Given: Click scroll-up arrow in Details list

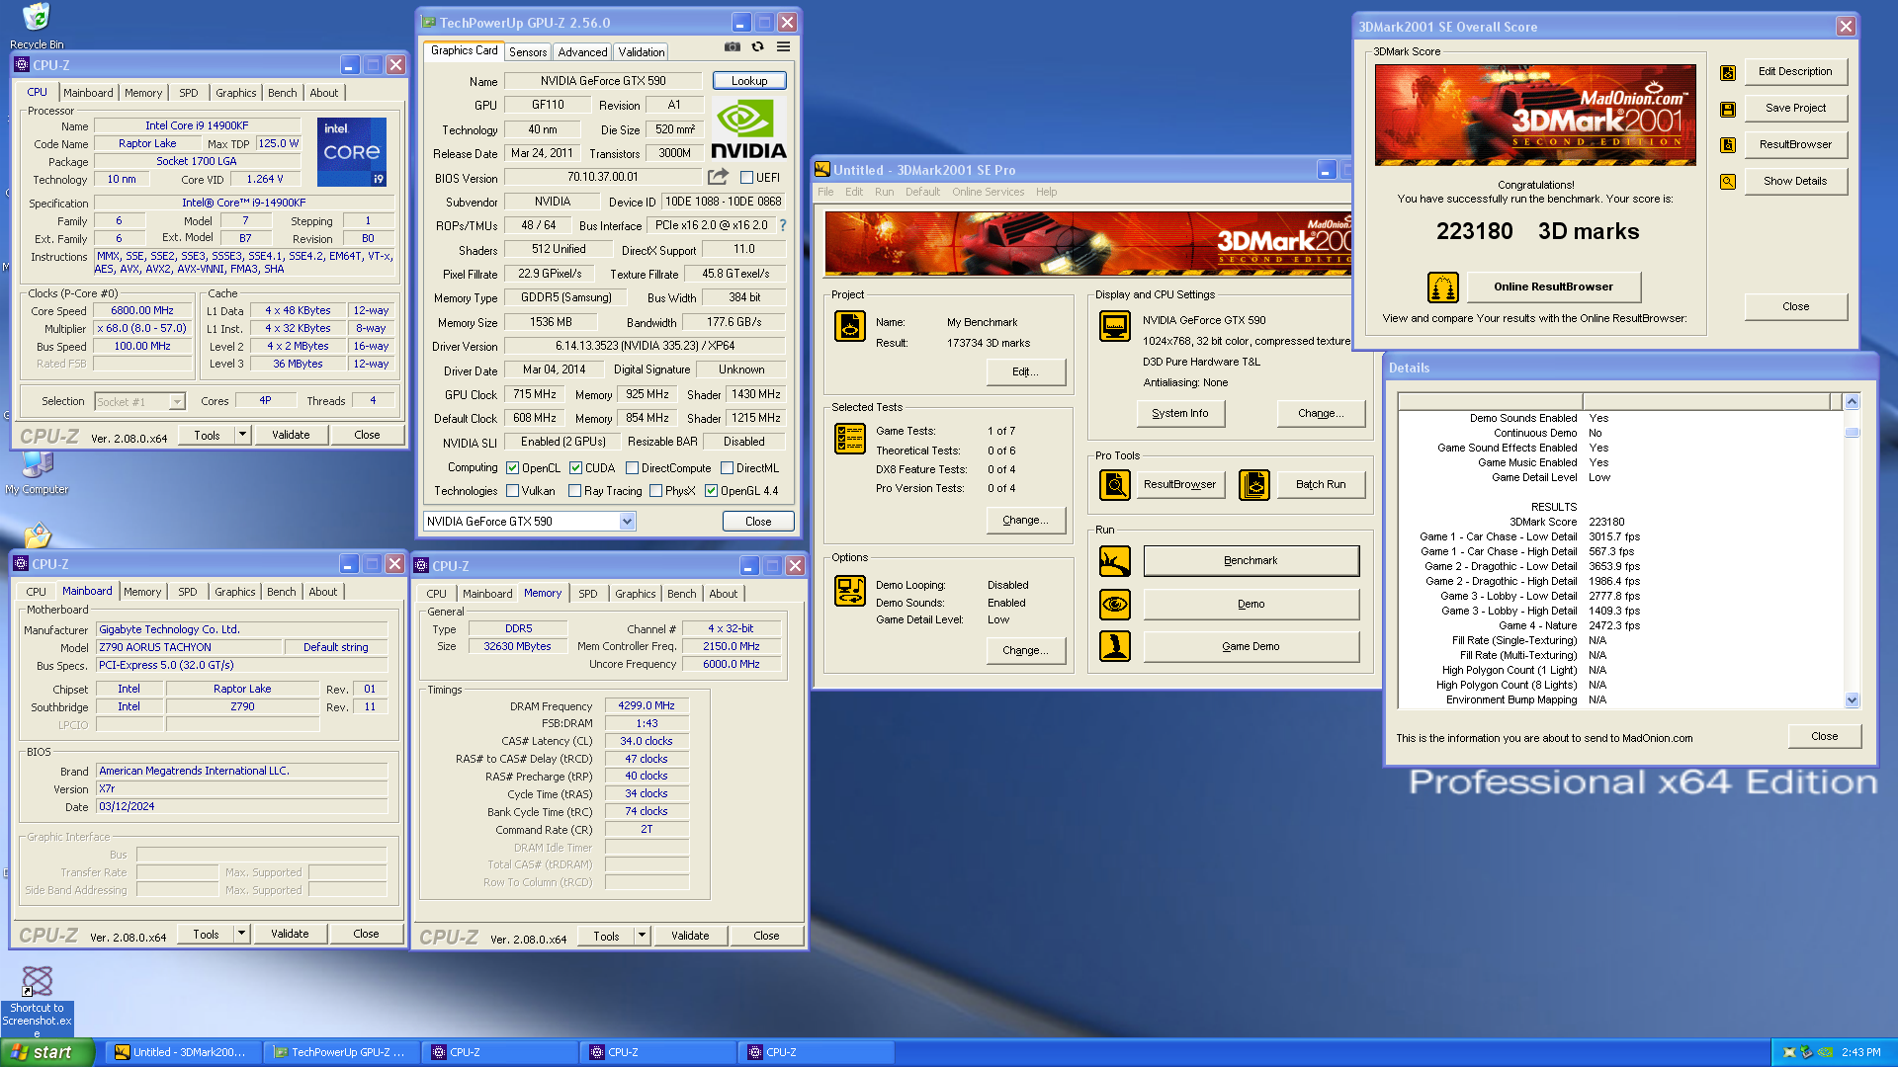Looking at the screenshot, I should pyautogui.click(x=1852, y=402).
